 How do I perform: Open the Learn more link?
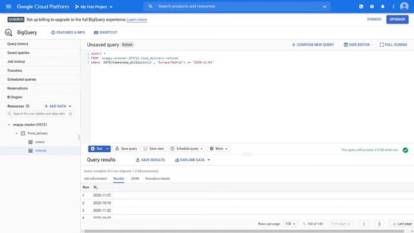point(136,19)
